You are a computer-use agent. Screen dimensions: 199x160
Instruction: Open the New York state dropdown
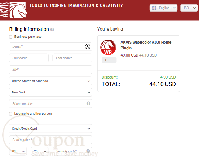pyautogui.click(x=50, y=92)
